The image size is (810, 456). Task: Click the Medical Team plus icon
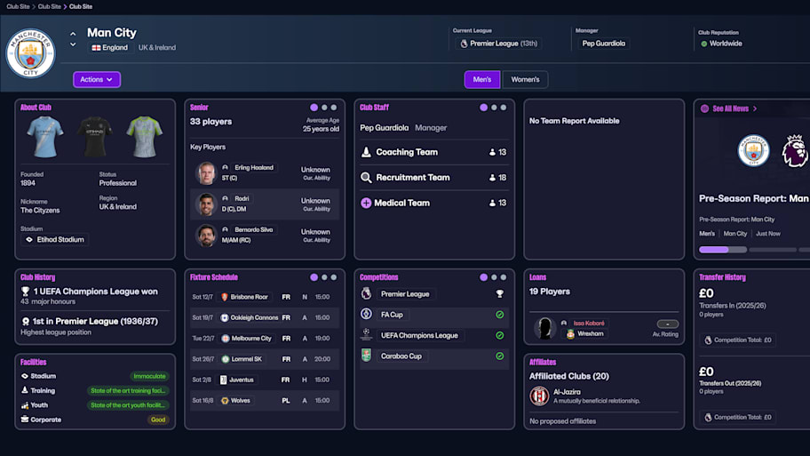(366, 203)
